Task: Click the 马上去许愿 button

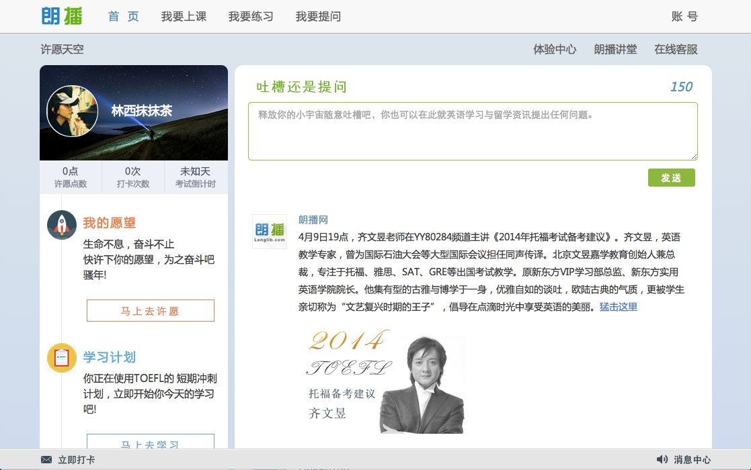Action: point(151,311)
